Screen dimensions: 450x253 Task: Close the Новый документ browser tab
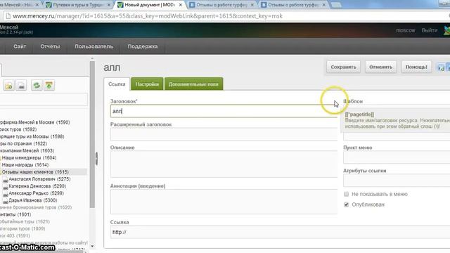(181, 5)
